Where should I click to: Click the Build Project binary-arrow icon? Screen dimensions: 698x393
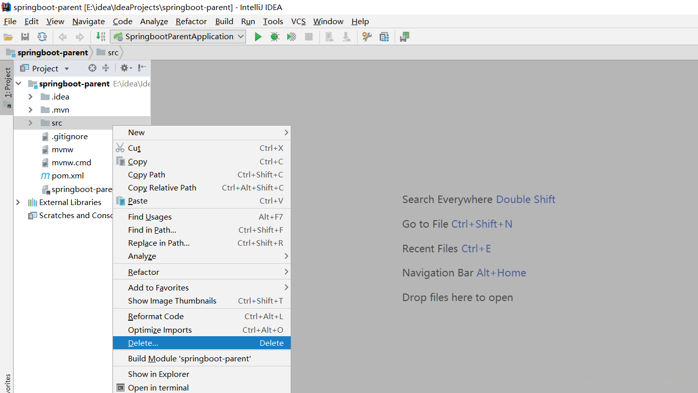(100, 37)
